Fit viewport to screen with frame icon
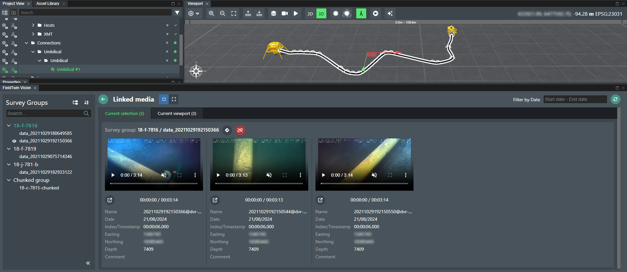This screenshot has height=272, width=627. coord(234,14)
